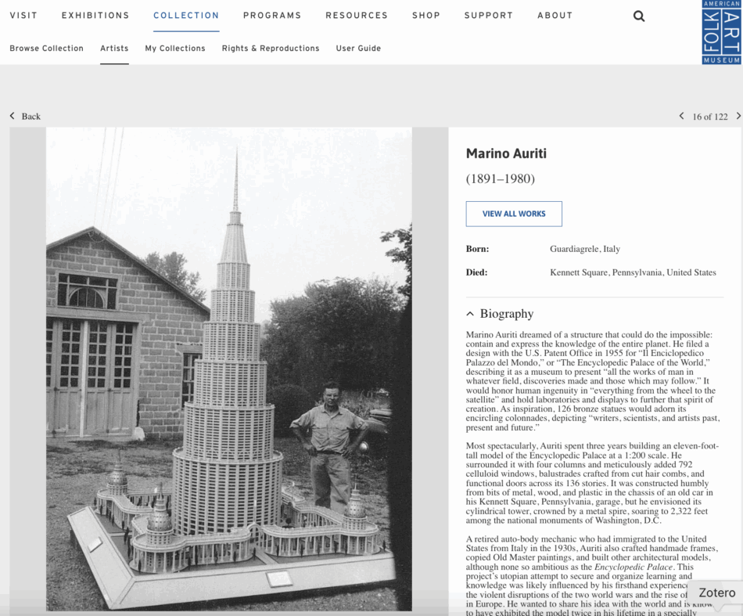Switch to Browse Collection tab
Screen dimensions: 743x616
tap(46, 49)
